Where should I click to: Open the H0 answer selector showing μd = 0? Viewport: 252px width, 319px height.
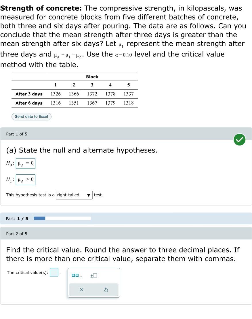pyautogui.click(x=26, y=163)
